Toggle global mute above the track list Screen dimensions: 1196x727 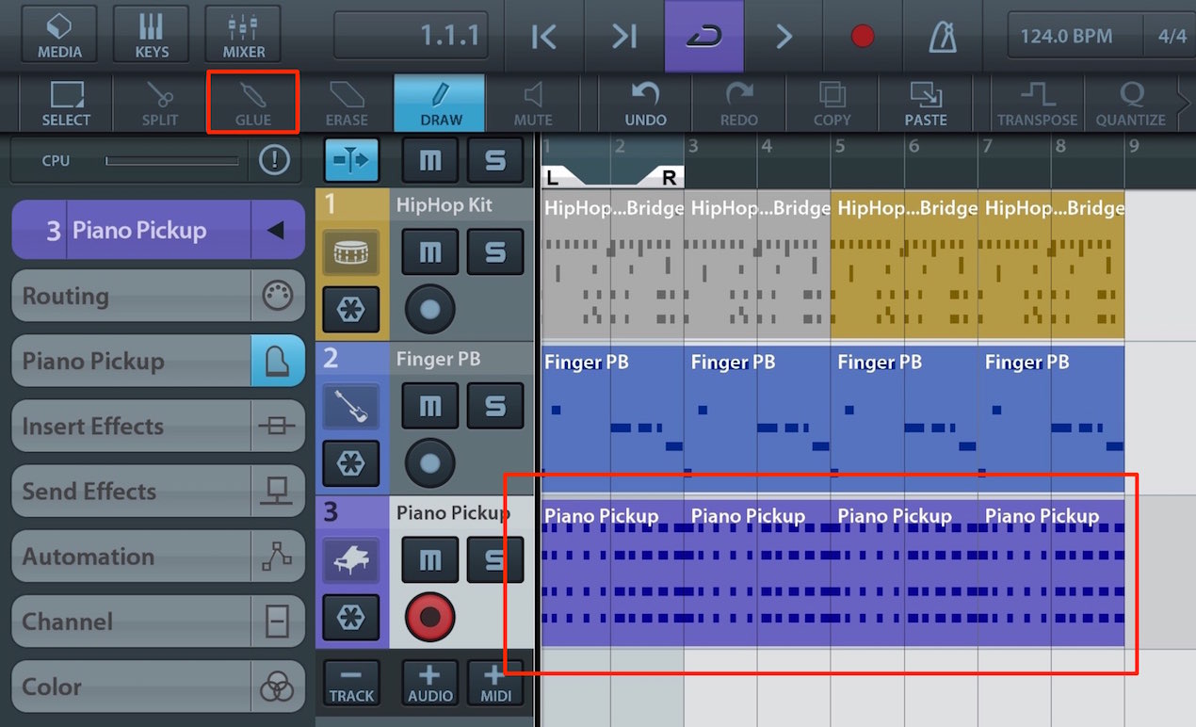click(x=429, y=160)
